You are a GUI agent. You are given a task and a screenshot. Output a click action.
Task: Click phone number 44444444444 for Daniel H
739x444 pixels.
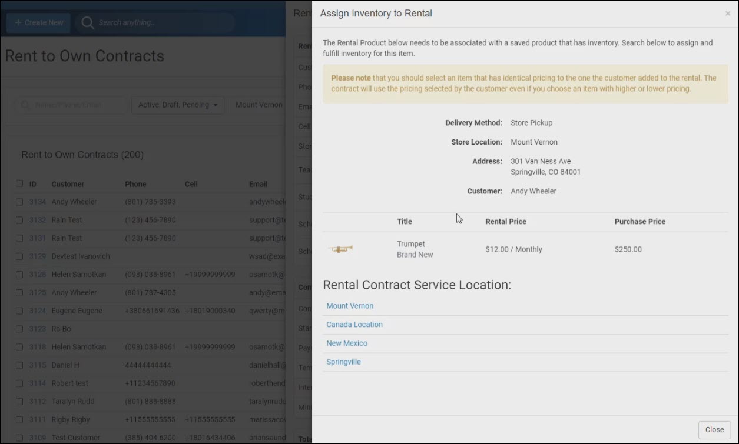[148, 365]
